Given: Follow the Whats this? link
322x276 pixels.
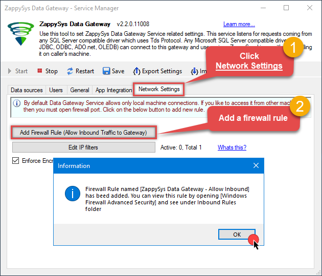Looking at the screenshot, I should pos(232,147).
